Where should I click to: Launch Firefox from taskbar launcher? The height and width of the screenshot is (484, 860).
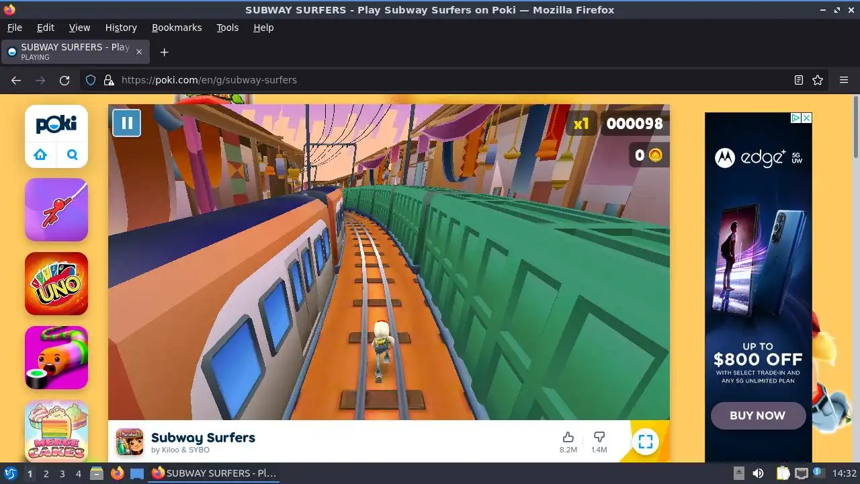point(117,473)
